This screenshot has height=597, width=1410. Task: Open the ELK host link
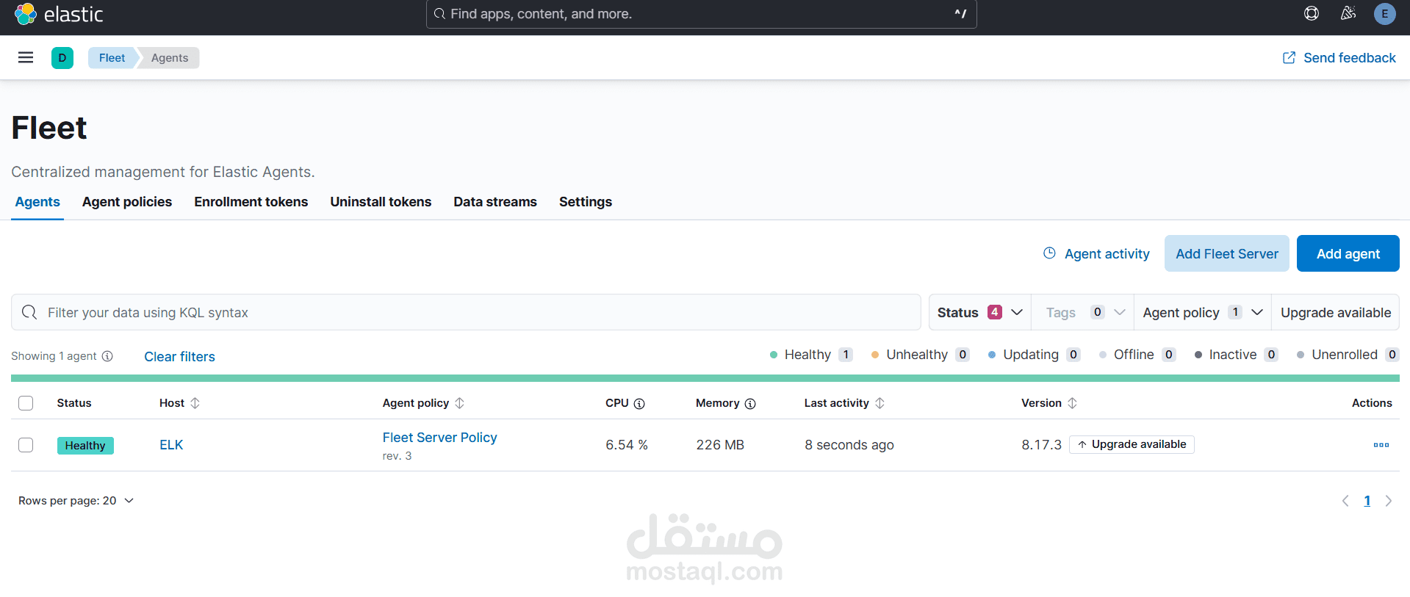click(171, 445)
